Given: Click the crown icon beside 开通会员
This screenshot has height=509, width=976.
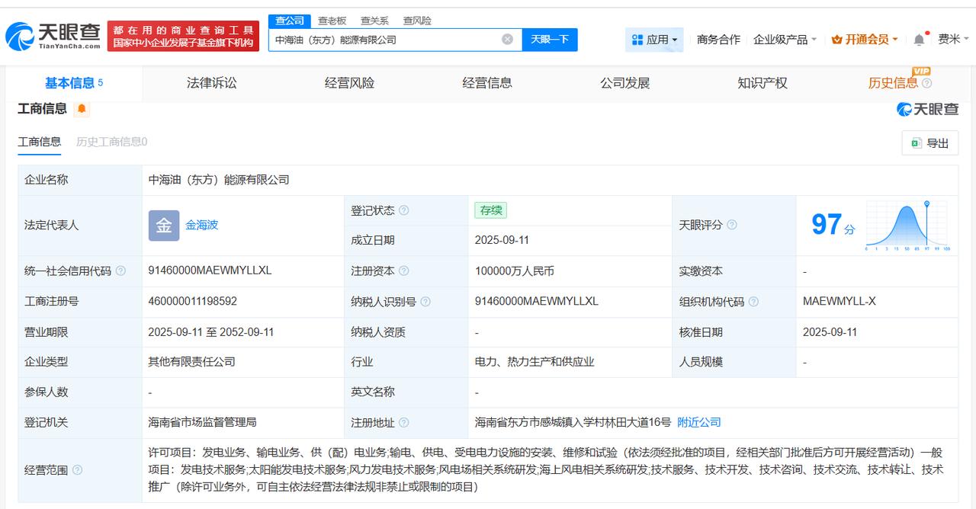Looking at the screenshot, I should [x=836, y=40].
